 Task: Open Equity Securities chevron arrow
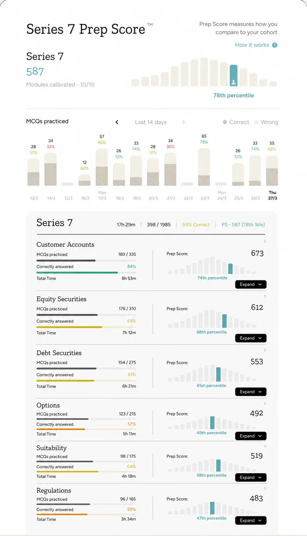(265, 296)
